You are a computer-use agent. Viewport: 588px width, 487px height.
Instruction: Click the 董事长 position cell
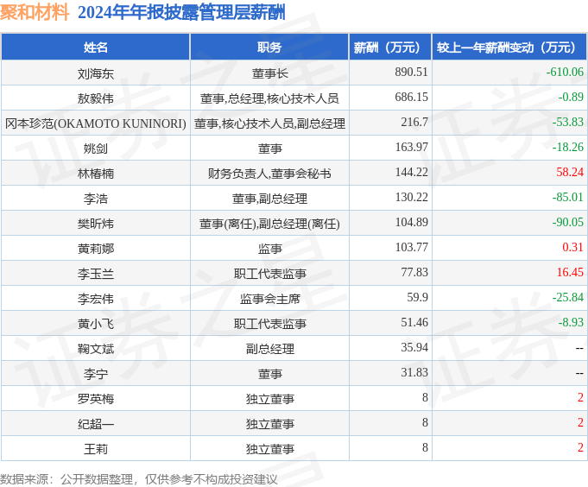click(269, 73)
